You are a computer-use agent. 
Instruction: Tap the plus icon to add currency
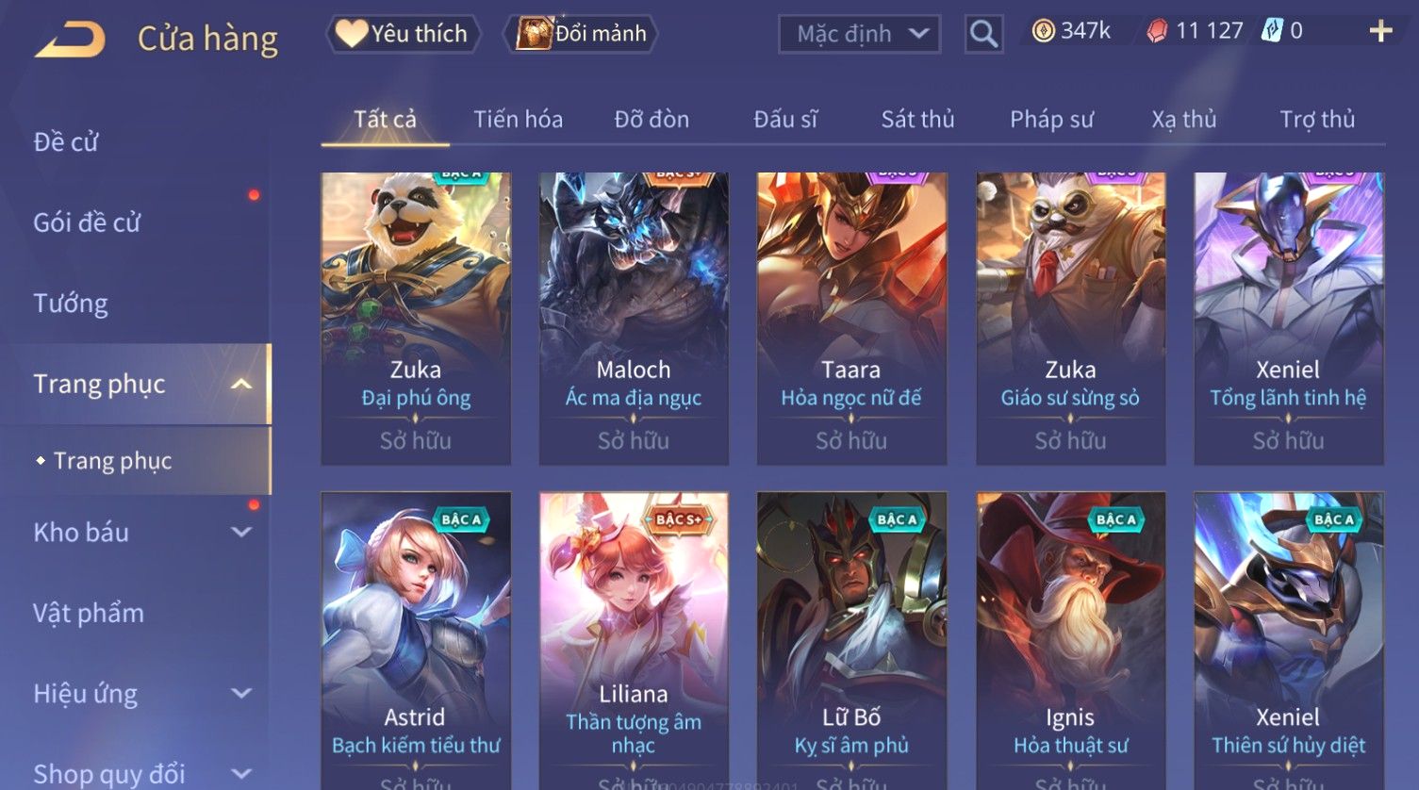(1380, 31)
